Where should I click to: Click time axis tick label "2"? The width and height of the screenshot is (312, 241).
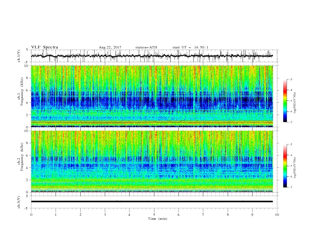coord(80,215)
